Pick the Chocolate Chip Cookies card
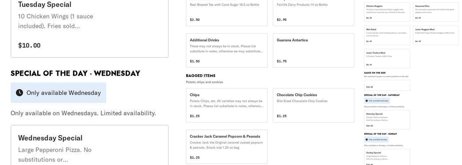The height and width of the screenshot is (165, 462). pos(313,105)
